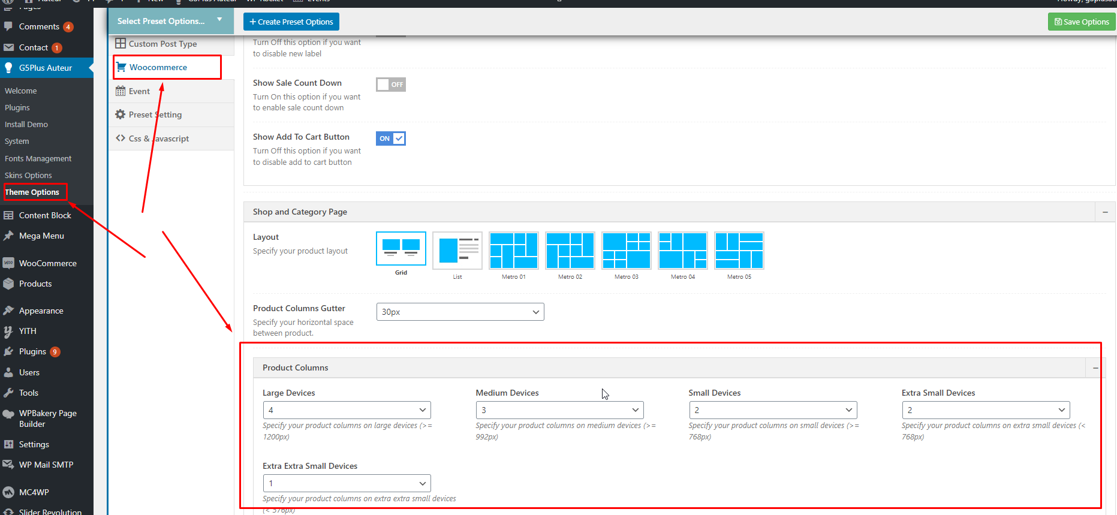Open Plugins under the G5Plus Auteur submenu
Image resolution: width=1117 pixels, height=515 pixels.
[x=17, y=107]
